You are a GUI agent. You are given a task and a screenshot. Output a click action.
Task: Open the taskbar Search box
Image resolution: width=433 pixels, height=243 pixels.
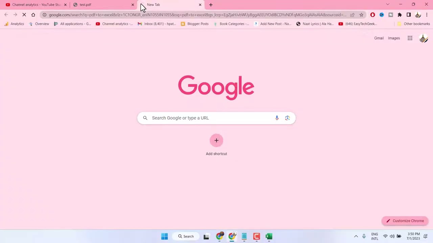coord(186,236)
